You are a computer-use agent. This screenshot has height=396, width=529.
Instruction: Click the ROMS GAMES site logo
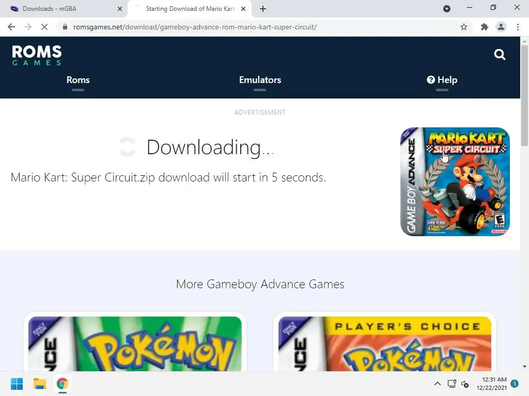click(37, 55)
